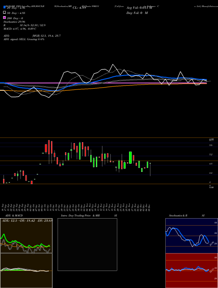Select the 'Stochastics: 29.96' reading

tap(14, 22)
